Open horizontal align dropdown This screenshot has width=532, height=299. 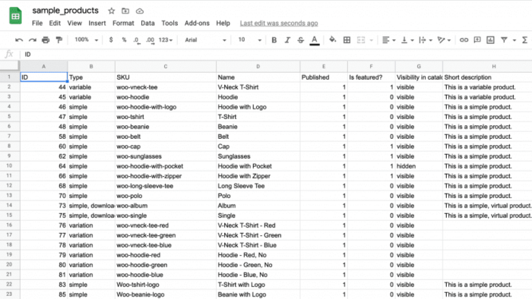tap(389, 40)
